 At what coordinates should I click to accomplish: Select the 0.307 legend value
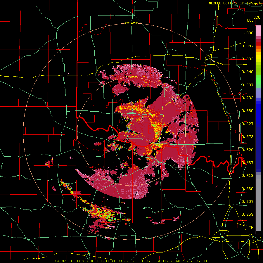tap(248, 202)
